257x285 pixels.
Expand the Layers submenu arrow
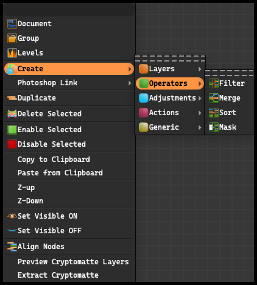tap(200, 69)
